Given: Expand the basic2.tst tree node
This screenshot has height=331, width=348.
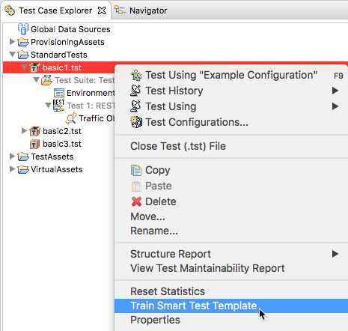Looking at the screenshot, I should pyautogui.click(x=24, y=130).
